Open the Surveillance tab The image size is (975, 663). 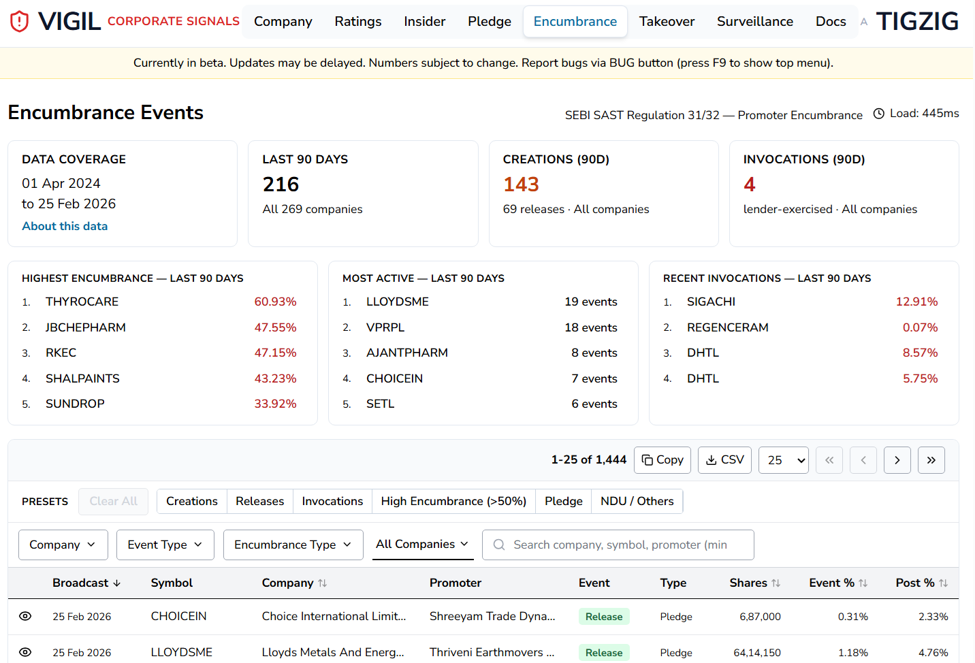click(754, 22)
